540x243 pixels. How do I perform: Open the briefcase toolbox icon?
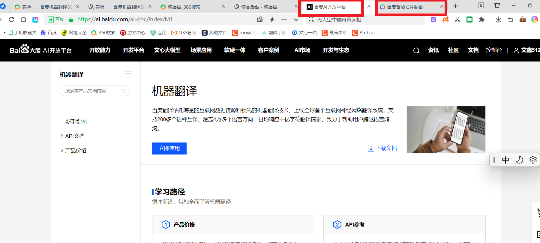[x=523, y=19]
